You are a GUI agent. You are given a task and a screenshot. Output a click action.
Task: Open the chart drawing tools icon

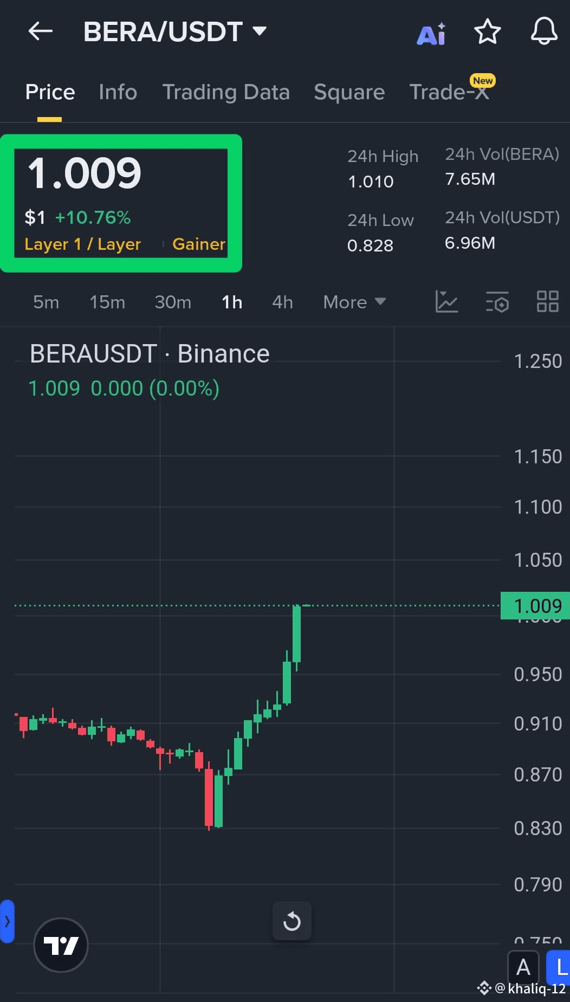(x=446, y=301)
